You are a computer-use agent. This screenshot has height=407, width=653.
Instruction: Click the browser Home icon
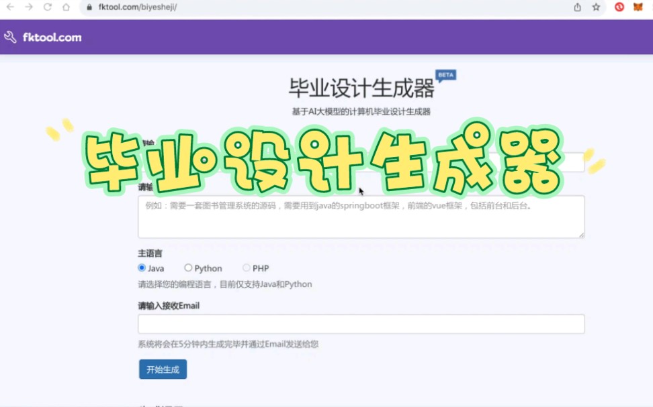[x=67, y=8]
